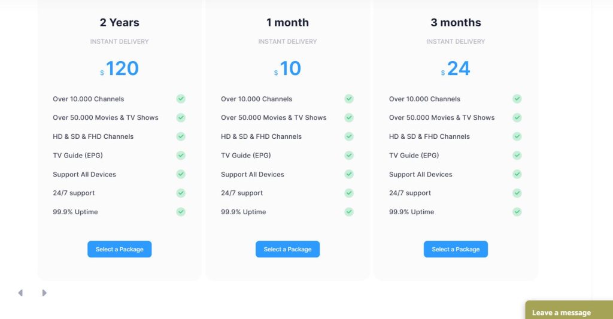The image size is (613, 319).
Task: Click 99.9% Uptime checkmark in 2 Years plan
Action: click(181, 212)
